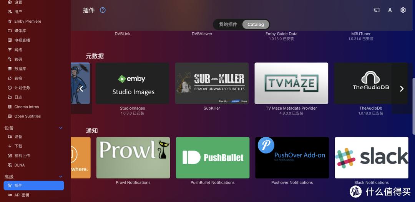Screen dimensions: 415x202
Task: Collapse the 高级 section chevron
Action: coord(61,177)
